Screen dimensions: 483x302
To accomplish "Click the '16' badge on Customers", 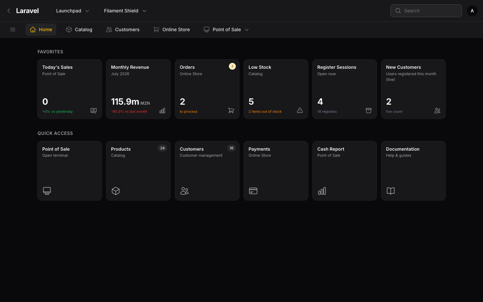I will [231, 148].
